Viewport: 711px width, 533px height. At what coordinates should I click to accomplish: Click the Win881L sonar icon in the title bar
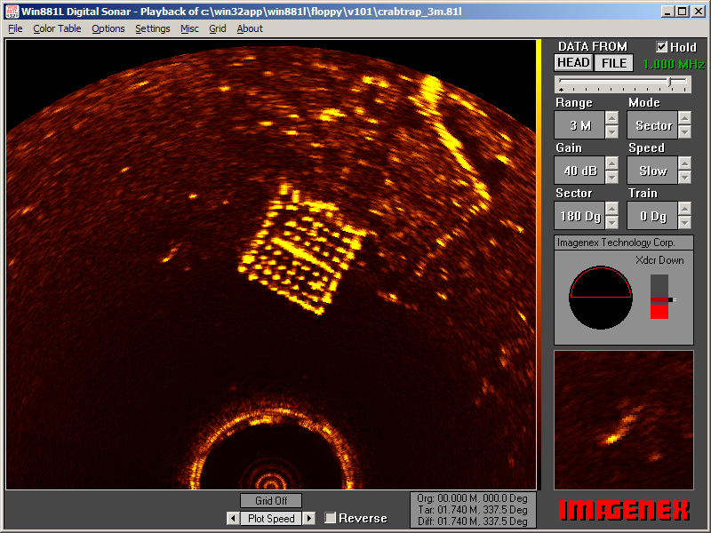[x=11, y=11]
